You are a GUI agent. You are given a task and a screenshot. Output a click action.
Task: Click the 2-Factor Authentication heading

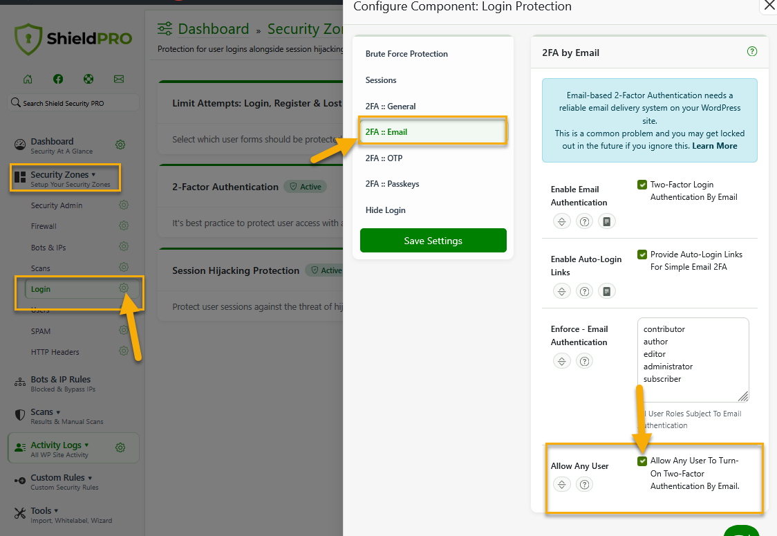point(225,187)
